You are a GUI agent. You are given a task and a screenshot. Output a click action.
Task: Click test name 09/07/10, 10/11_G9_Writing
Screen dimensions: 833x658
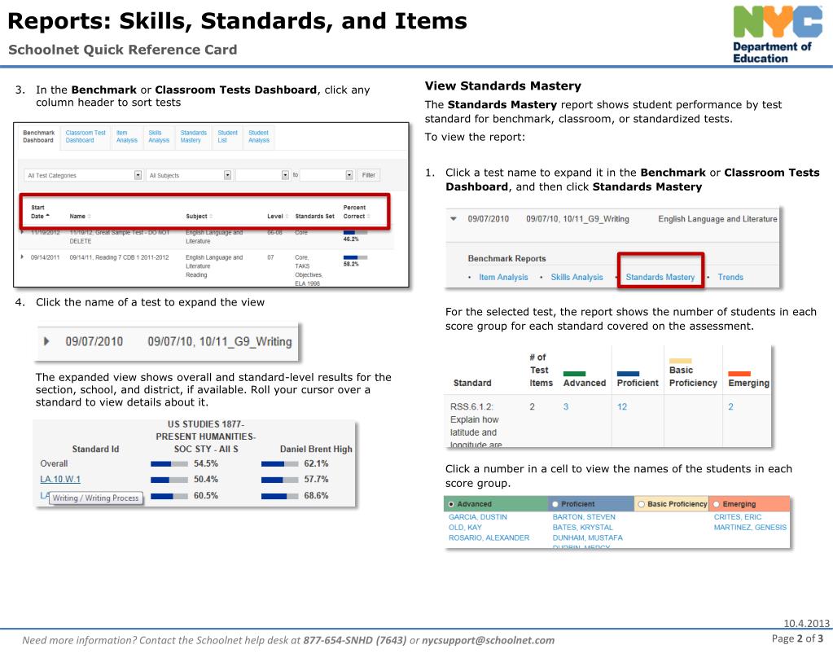219,342
